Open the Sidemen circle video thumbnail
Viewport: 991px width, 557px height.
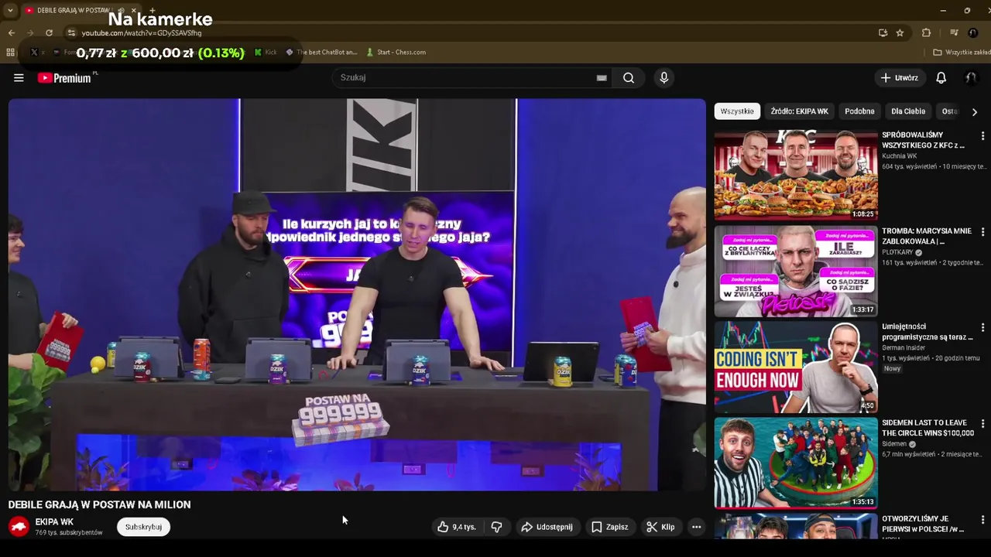796,463
